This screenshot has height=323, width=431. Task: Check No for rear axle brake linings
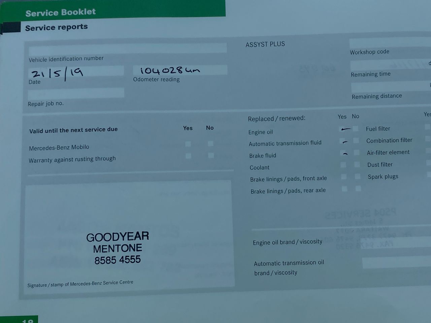click(x=358, y=188)
